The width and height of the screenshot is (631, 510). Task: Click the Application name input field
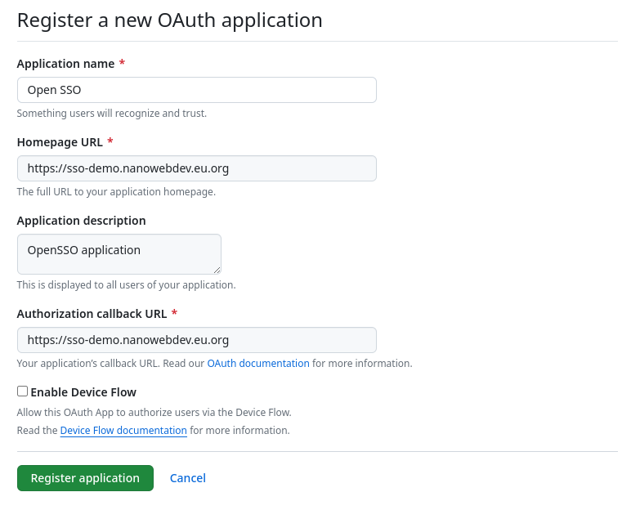coord(196,90)
